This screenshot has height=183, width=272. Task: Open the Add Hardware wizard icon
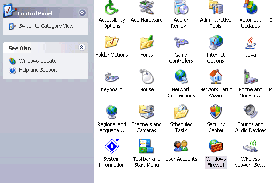pos(147,8)
